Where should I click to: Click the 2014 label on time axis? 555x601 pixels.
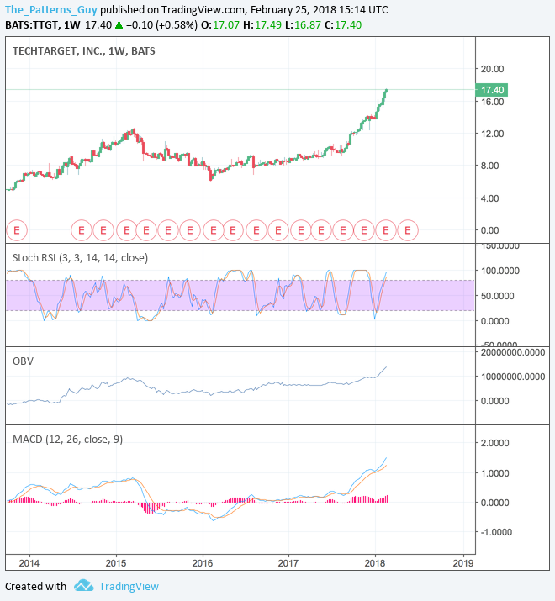click(29, 563)
